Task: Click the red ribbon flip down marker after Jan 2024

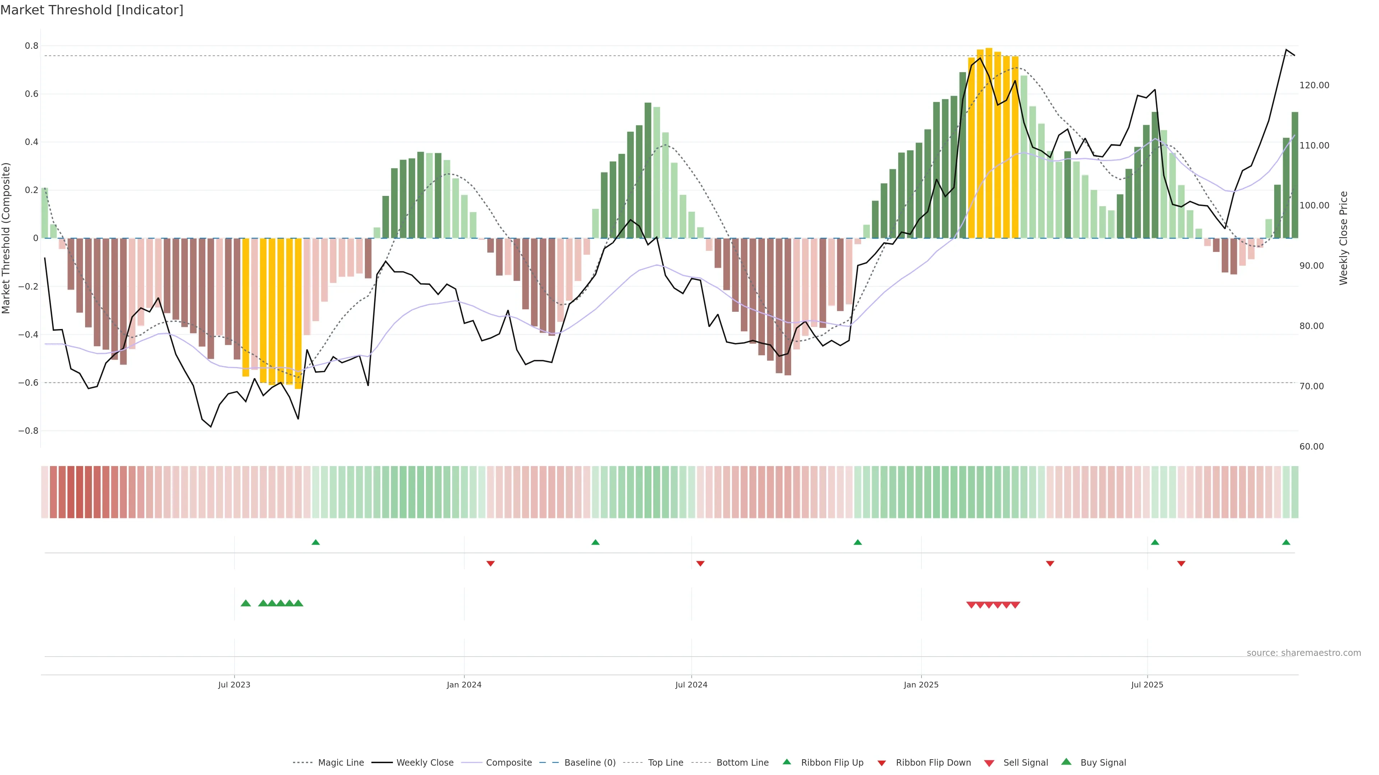Action: (490, 563)
